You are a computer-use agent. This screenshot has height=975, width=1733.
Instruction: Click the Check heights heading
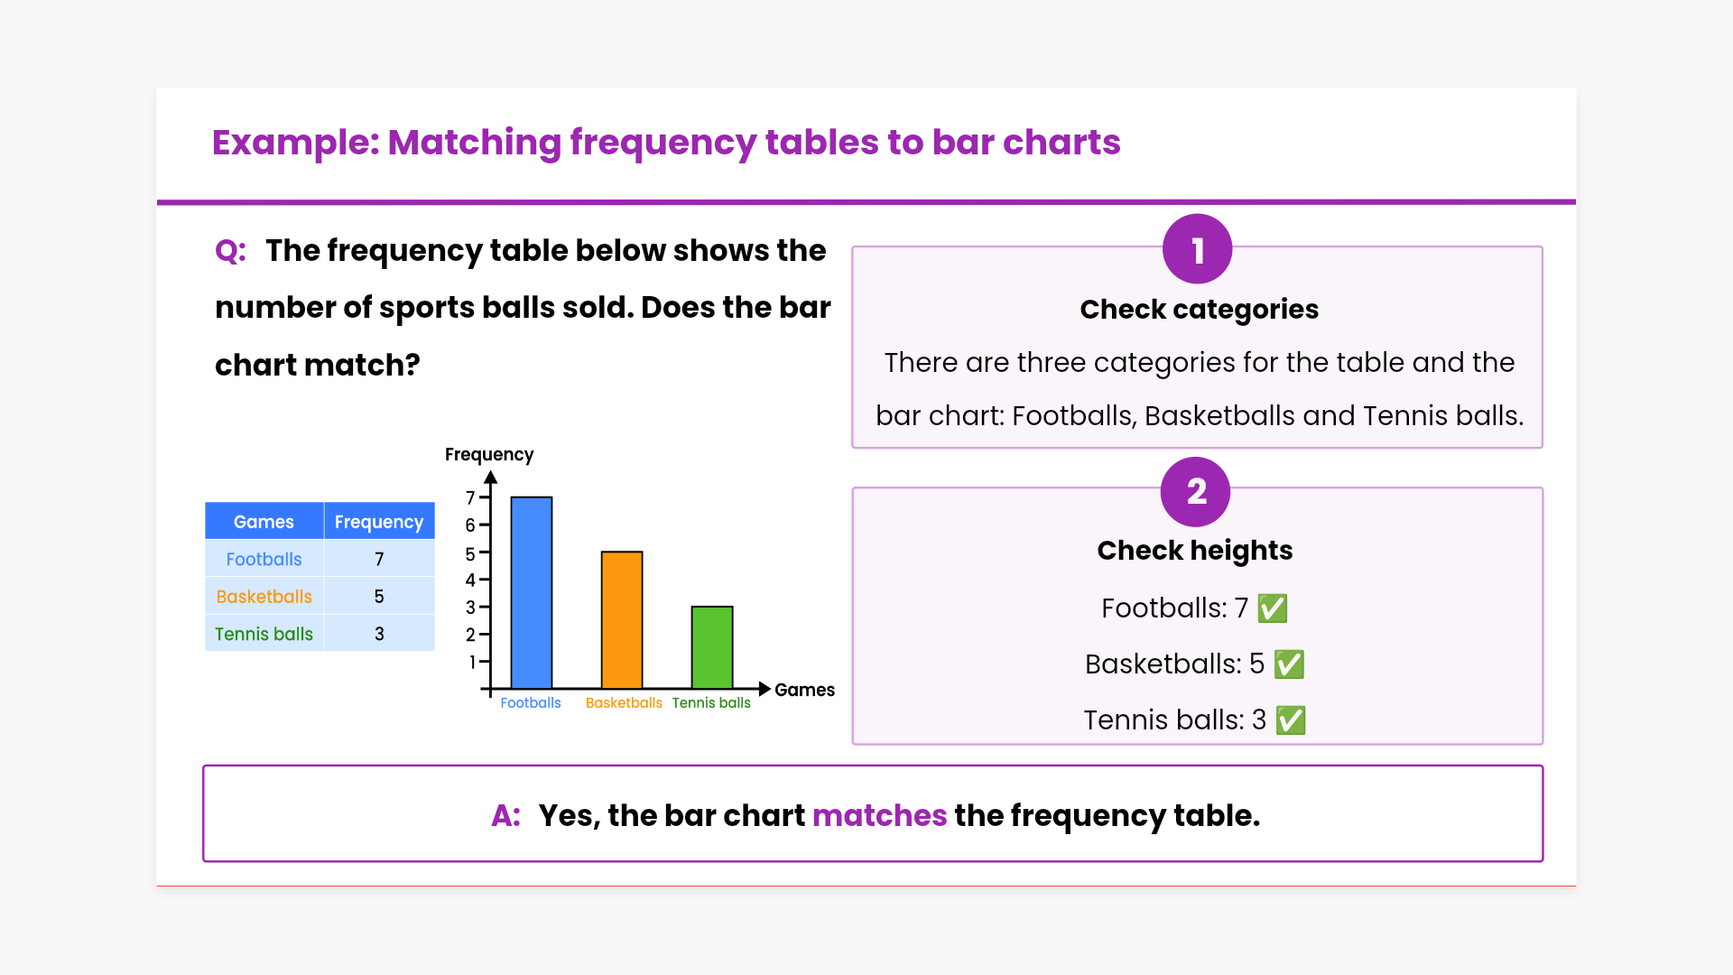tap(1194, 551)
